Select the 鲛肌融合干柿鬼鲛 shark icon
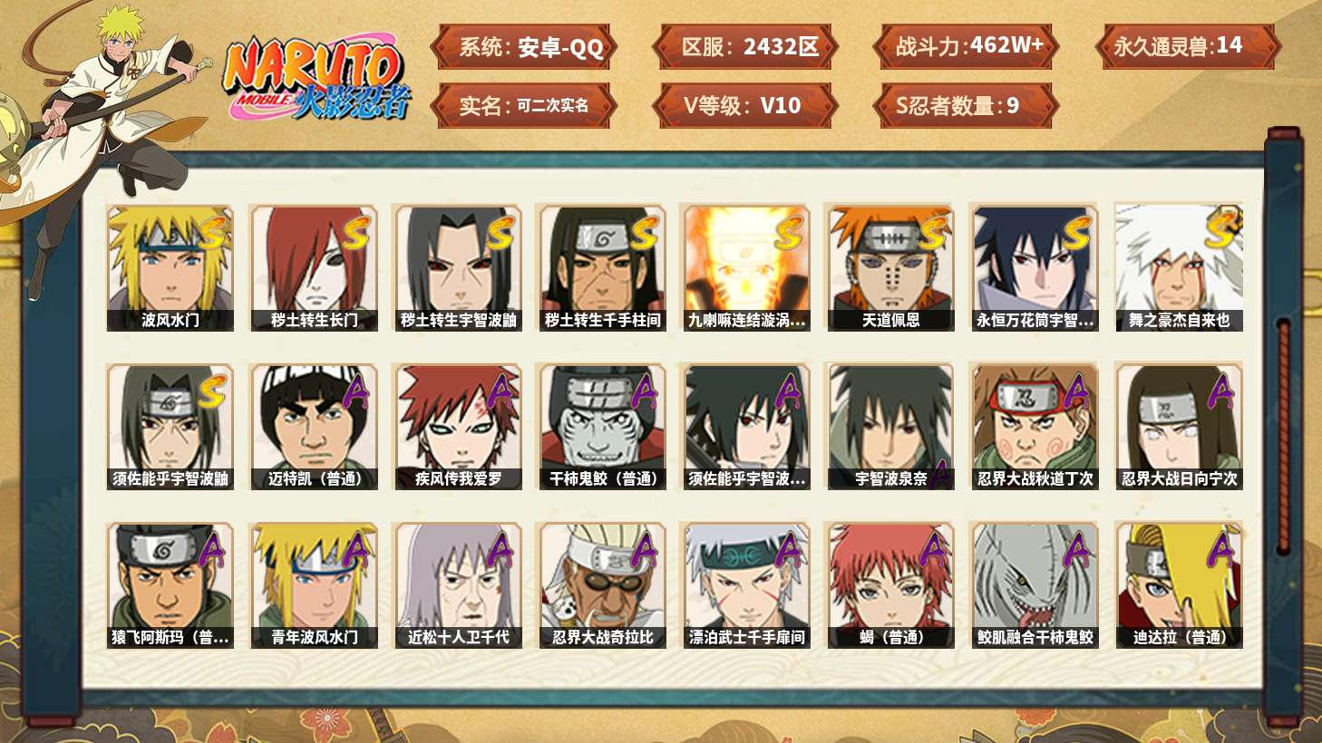The width and height of the screenshot is (1322, 743). click(1035, 585)
